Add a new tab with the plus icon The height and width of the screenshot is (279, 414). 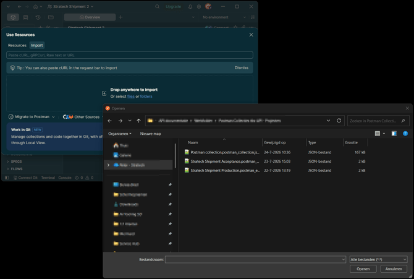pyautogui.click(x=120, y=17)
